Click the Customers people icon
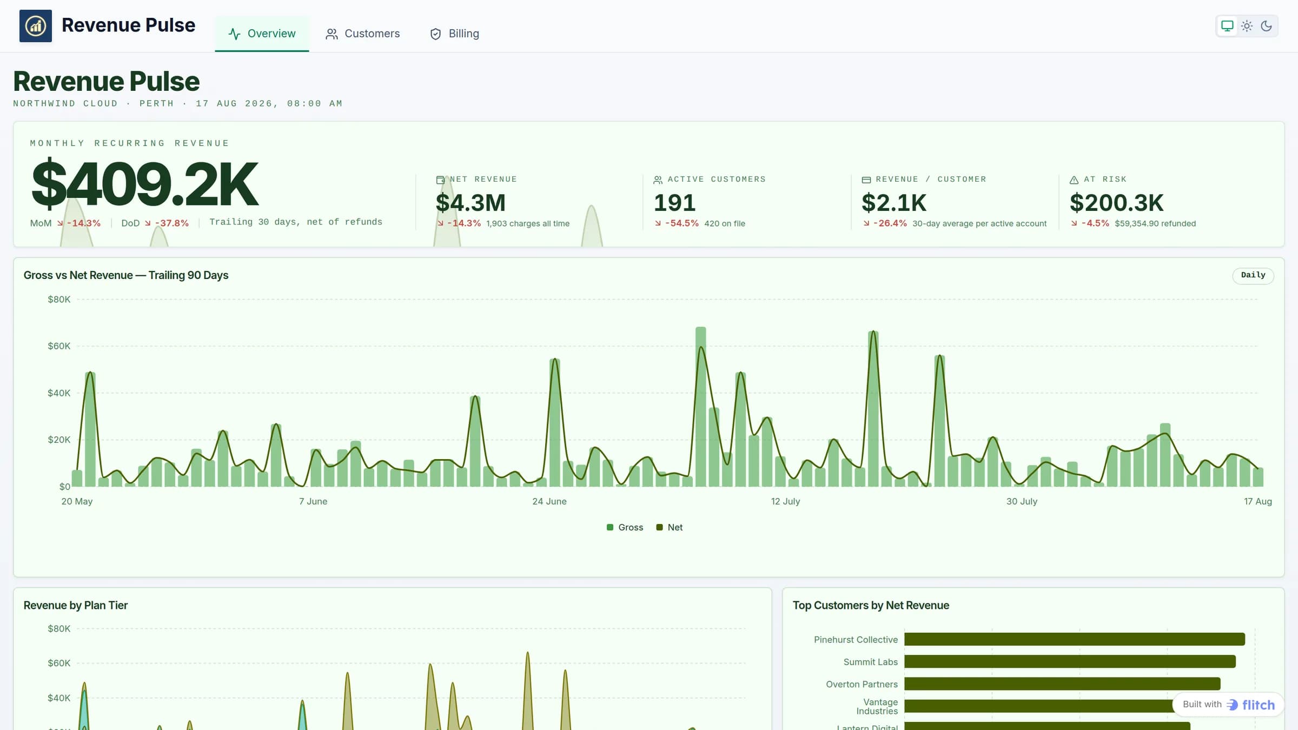 click(x=332, y=34)
